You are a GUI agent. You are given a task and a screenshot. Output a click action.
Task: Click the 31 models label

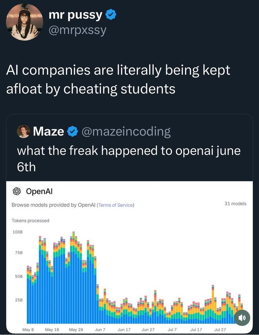point(235,204)
